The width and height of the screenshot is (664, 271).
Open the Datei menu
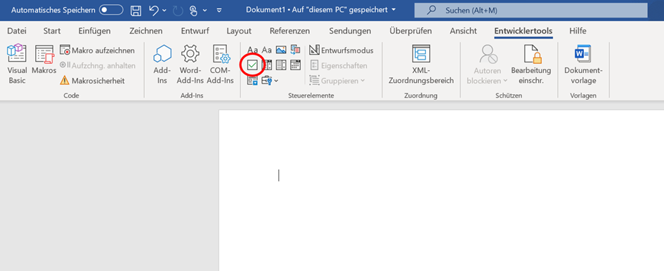coord(17,31)
